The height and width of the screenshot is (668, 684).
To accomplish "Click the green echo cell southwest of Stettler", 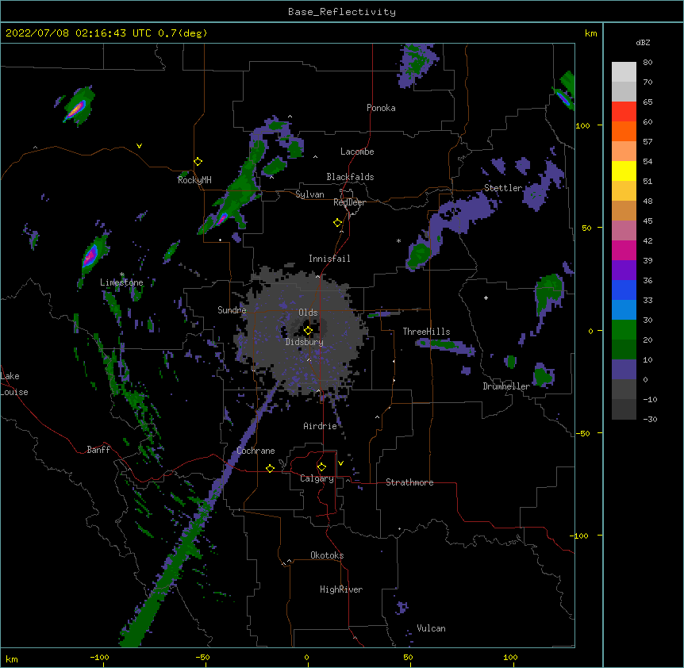I will [420, 255].
